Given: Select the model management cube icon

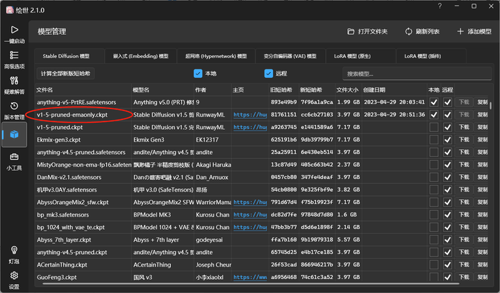Looking at the screenshot, I should [x=14, y=135].
